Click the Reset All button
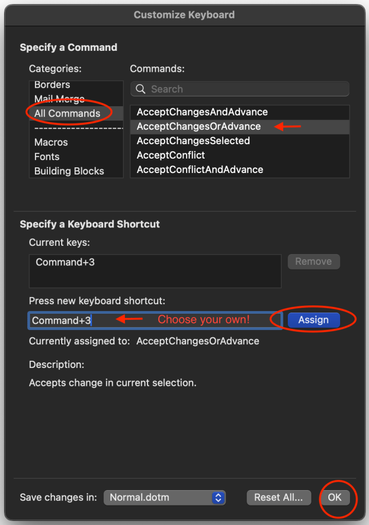This screenshot has height=525, width=369. click(279, 497)
